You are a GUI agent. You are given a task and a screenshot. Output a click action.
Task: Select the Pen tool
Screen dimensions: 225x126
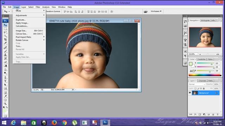pyautogui.click(x=6, y=77)
